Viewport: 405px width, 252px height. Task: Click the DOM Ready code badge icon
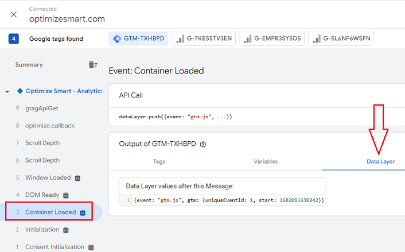click(66, 195)
